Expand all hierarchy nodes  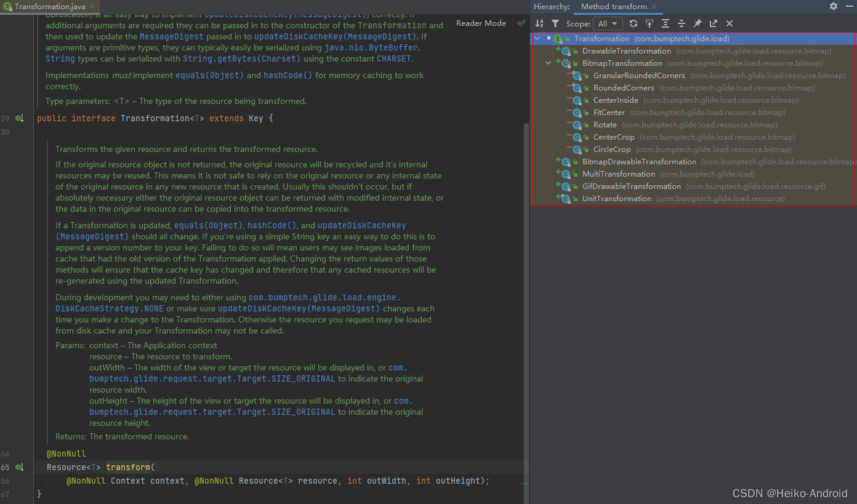click(x=666, y=23)
